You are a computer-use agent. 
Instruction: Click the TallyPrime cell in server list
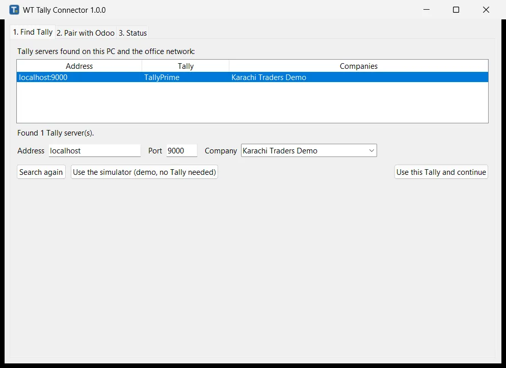(162, 77)
